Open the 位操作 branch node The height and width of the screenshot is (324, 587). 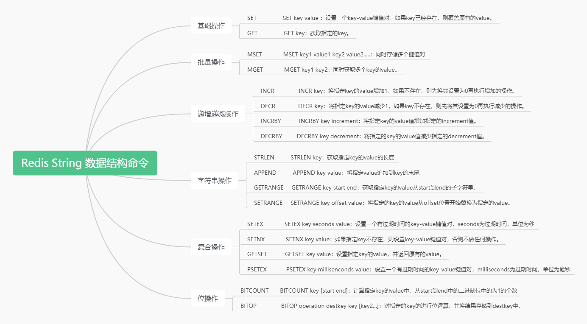pyautogui.click(x=208, y=298)
